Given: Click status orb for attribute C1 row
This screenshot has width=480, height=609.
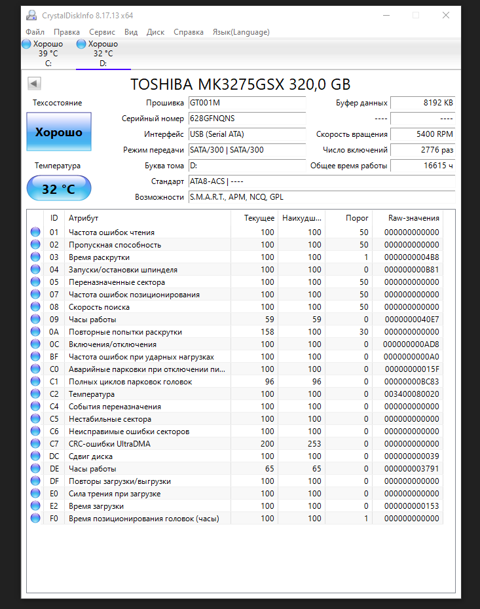Looking at the screenshot, I should coord(35,381).
